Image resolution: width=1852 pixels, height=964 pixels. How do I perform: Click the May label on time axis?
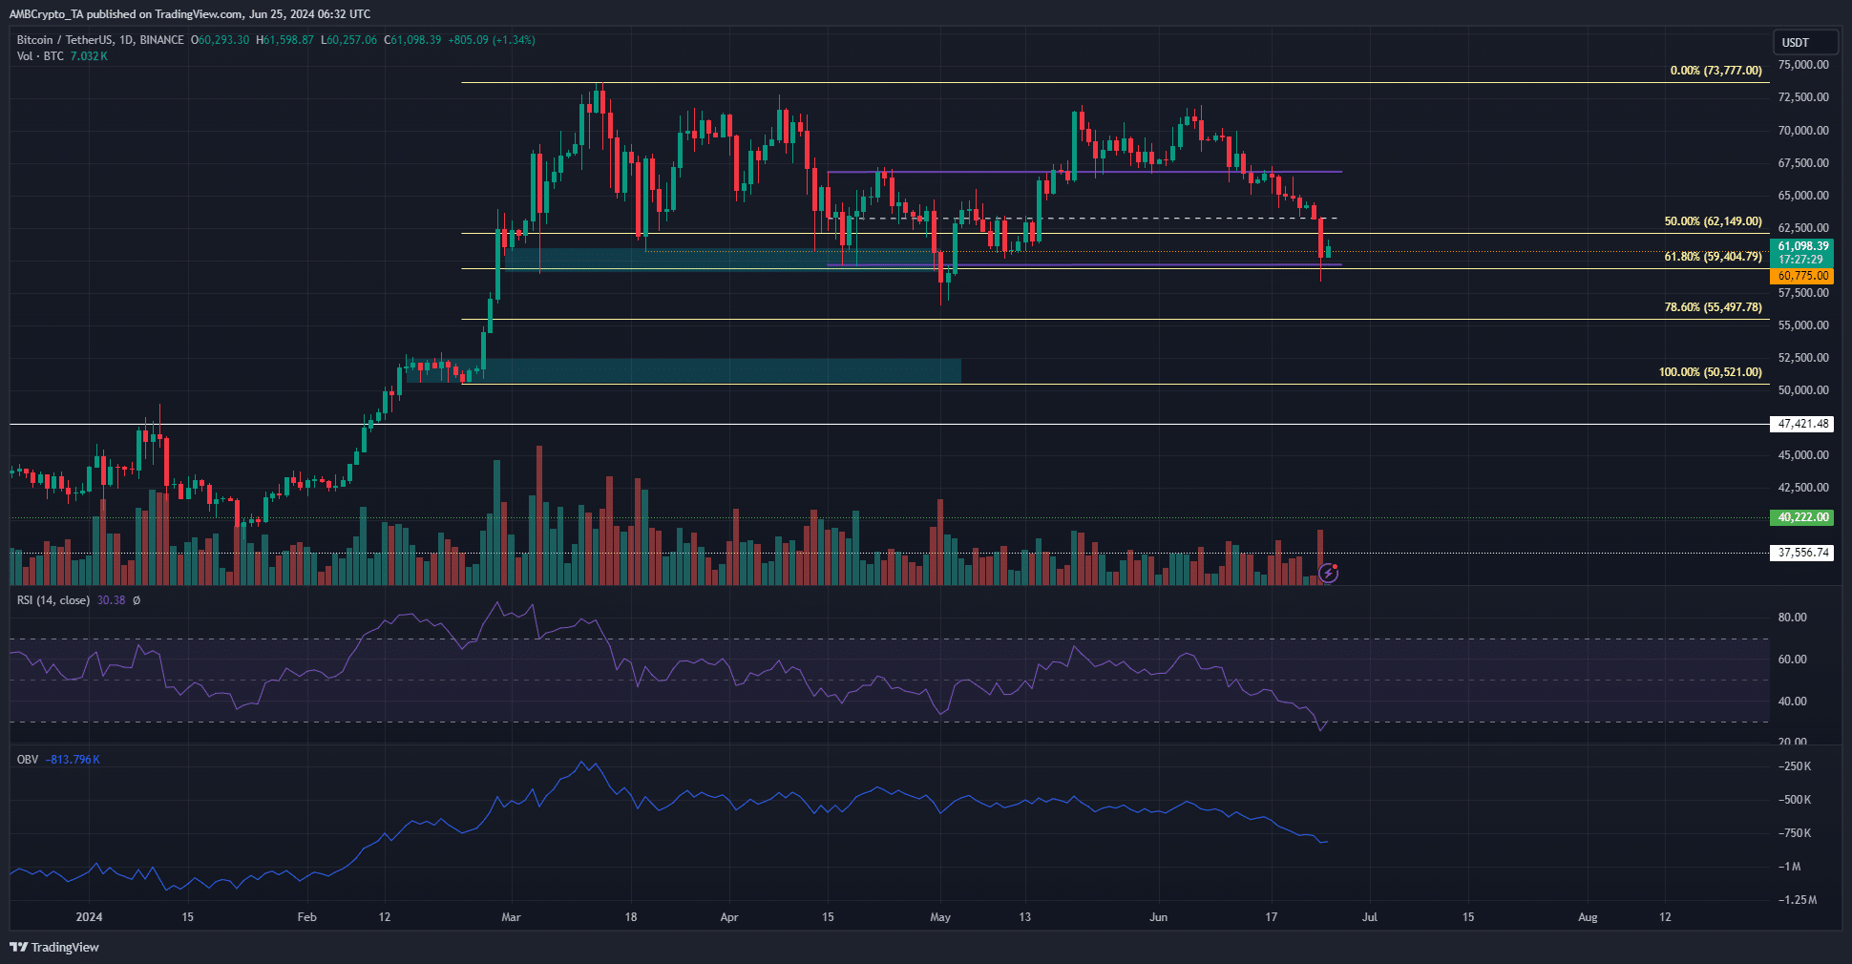point(940,917)
